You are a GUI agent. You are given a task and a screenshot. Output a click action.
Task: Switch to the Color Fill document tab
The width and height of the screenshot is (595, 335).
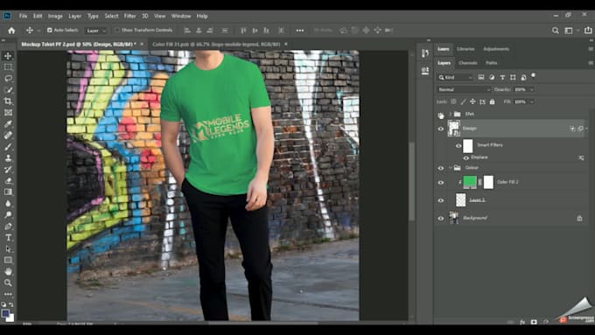tap(216, 45)
